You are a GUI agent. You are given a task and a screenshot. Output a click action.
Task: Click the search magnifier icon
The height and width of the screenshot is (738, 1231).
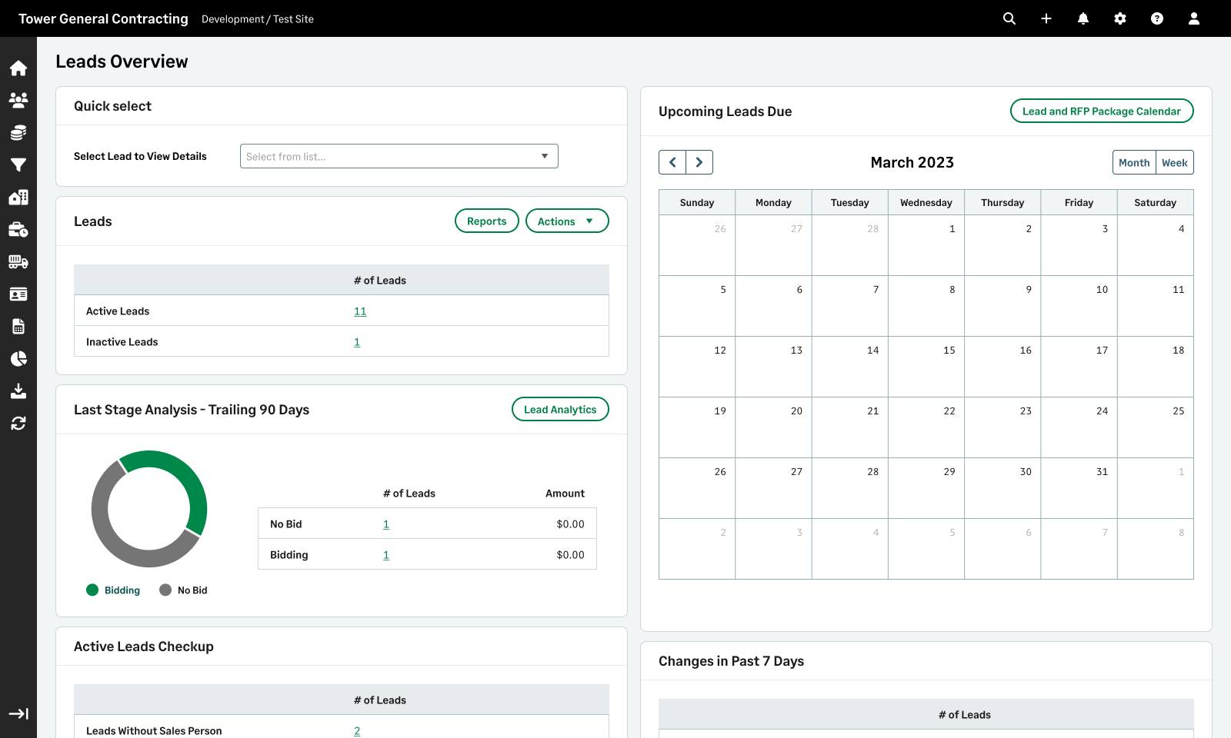(x=1009, y=18)
